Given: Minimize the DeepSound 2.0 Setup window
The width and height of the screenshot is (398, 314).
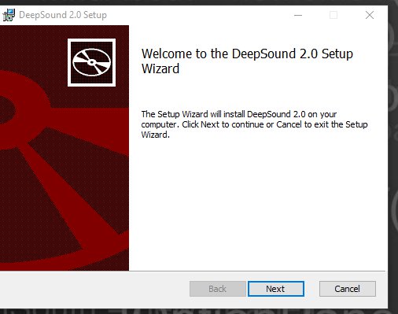Looking at the screenshot, I should click(x=298, y=15).
